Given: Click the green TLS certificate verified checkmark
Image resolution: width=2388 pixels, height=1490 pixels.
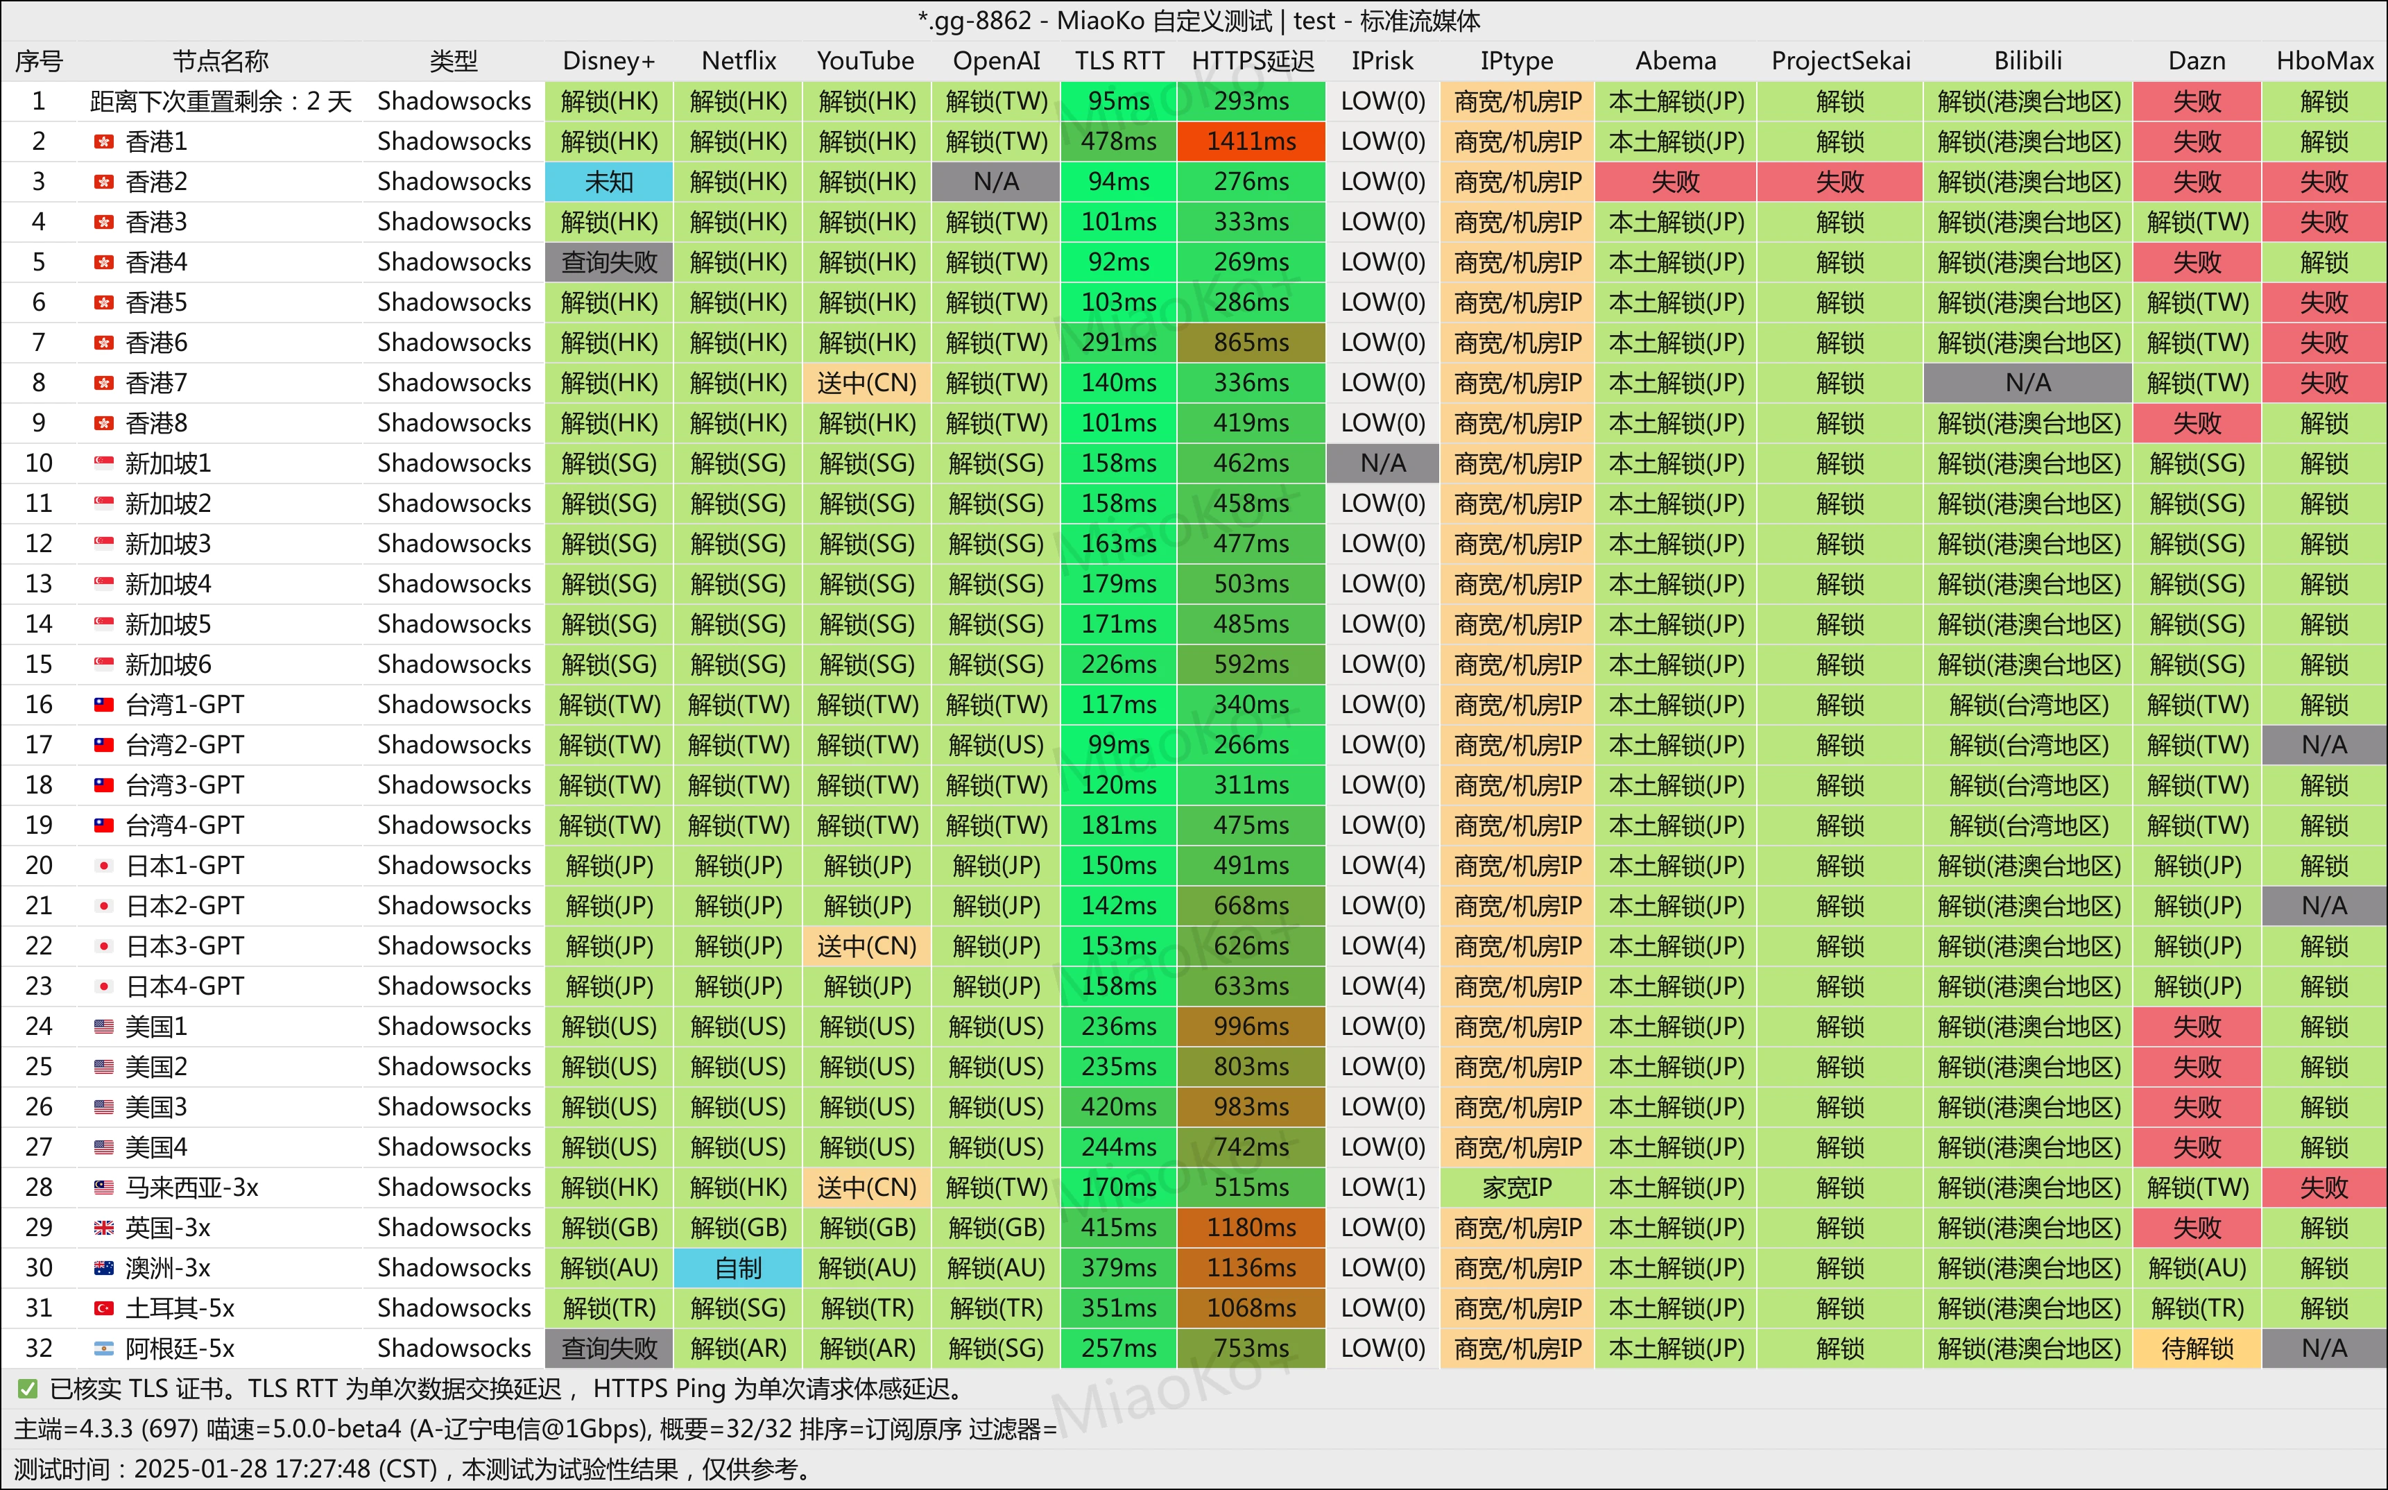Looking at the screenshot, I should pyautogui.click(x=28, y=1389).
